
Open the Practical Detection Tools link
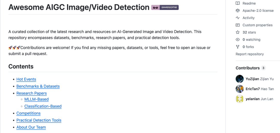(39, 120)
